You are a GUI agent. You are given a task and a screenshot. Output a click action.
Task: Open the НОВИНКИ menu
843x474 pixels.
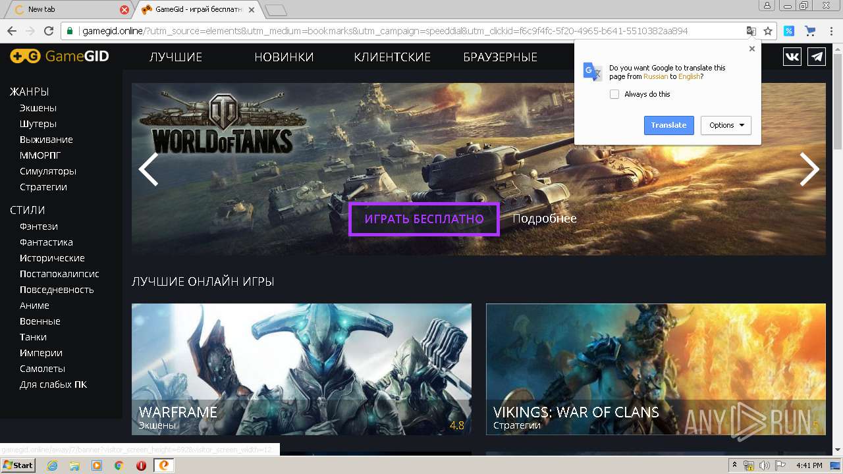tap(284, 57)
